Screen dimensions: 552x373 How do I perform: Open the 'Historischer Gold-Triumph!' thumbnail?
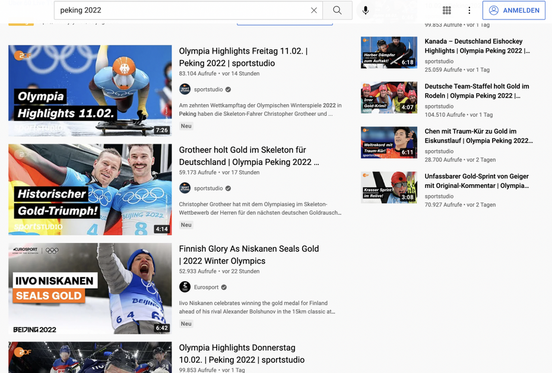tap(90, 190)
